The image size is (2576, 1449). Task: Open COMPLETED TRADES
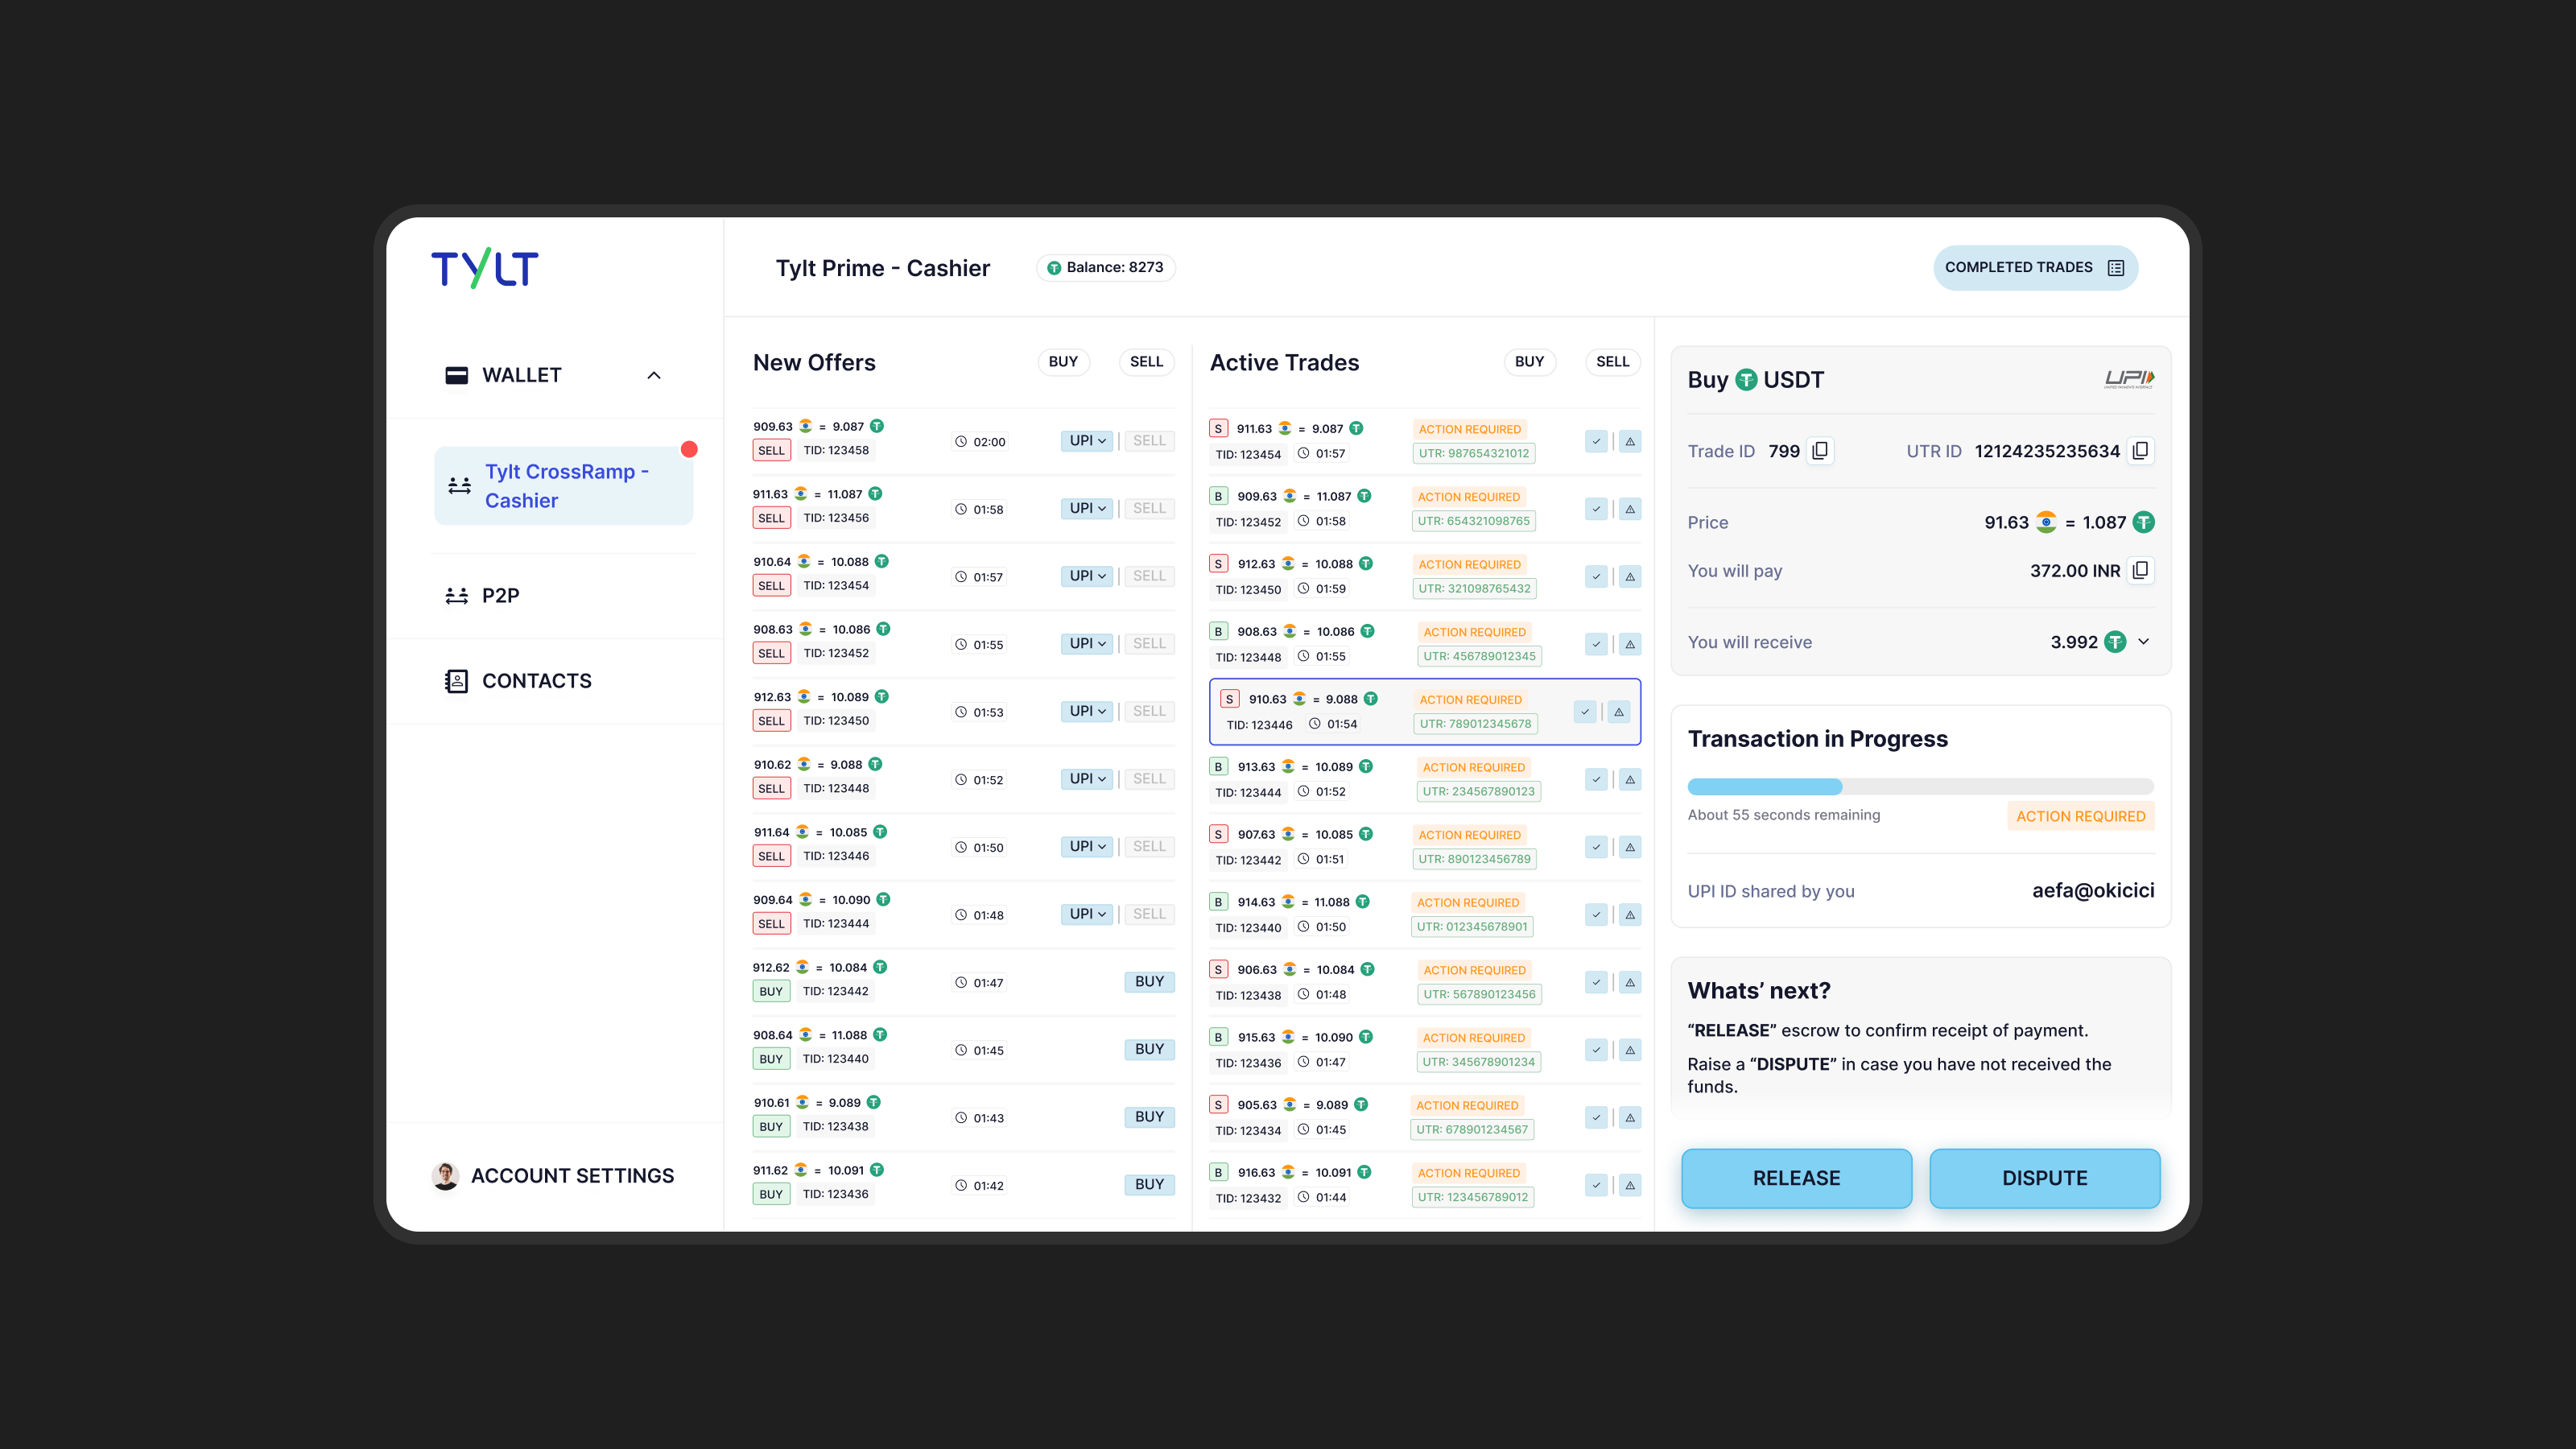coord(2035,268)
